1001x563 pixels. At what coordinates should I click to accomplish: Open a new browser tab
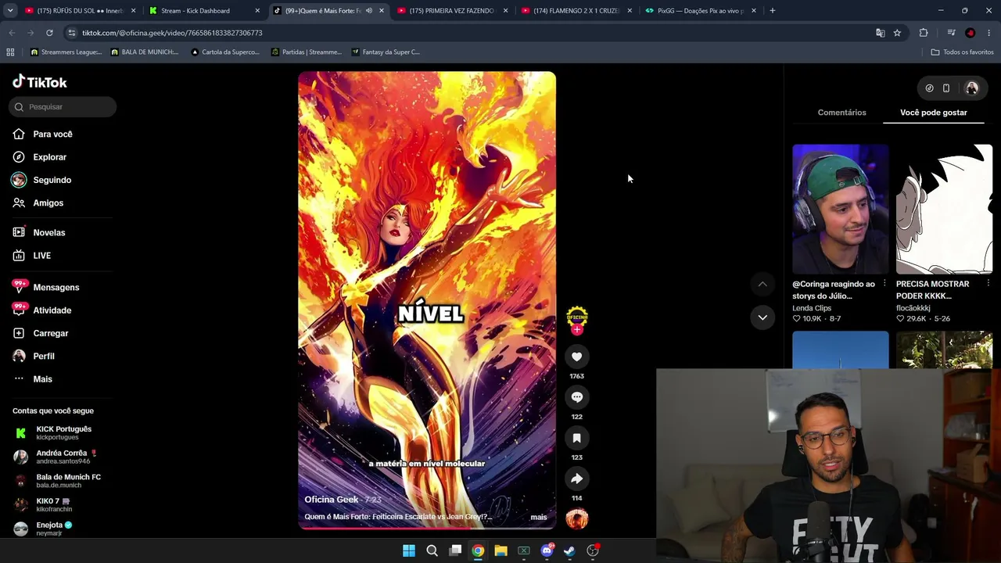[773, 11]
